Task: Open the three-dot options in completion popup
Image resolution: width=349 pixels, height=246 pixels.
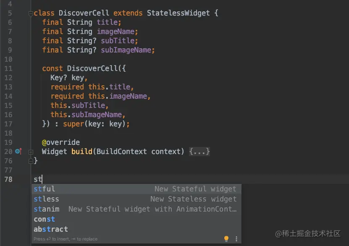Action: click(236, 239)
